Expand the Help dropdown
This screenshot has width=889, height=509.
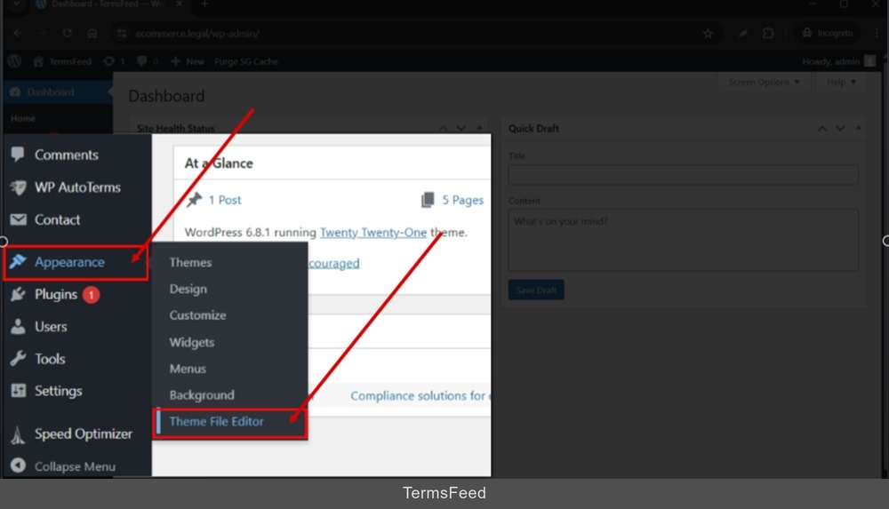click(841, 83)
